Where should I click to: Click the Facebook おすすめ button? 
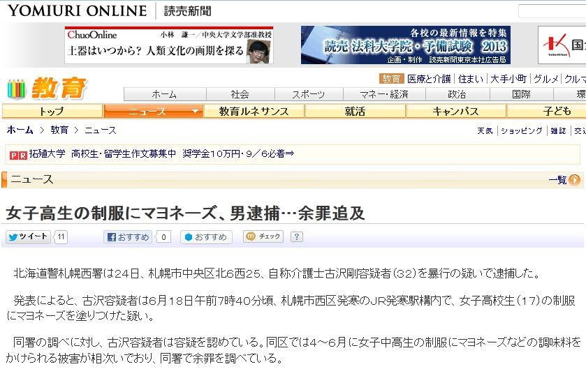(128, 237)
